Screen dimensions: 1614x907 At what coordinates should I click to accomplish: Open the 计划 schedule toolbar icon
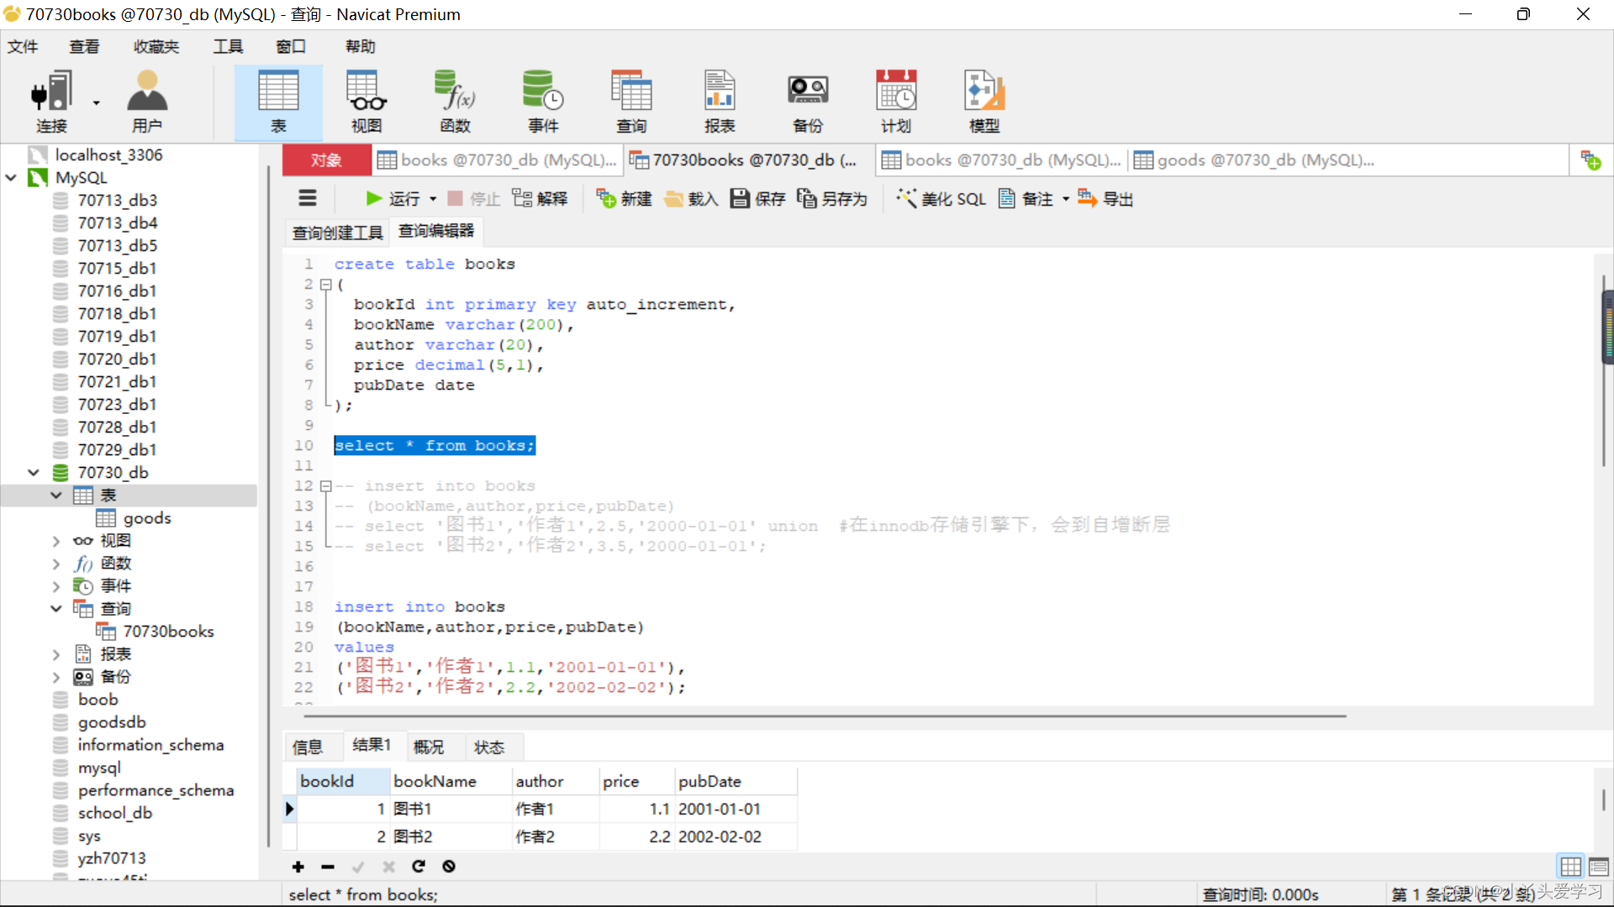point(896,102)
